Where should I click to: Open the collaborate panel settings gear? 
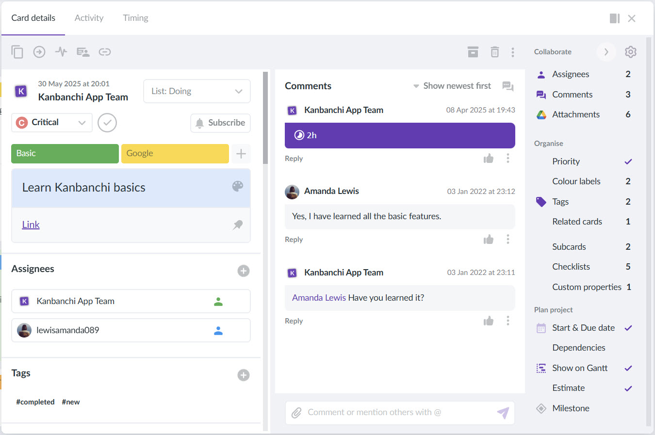630,52
